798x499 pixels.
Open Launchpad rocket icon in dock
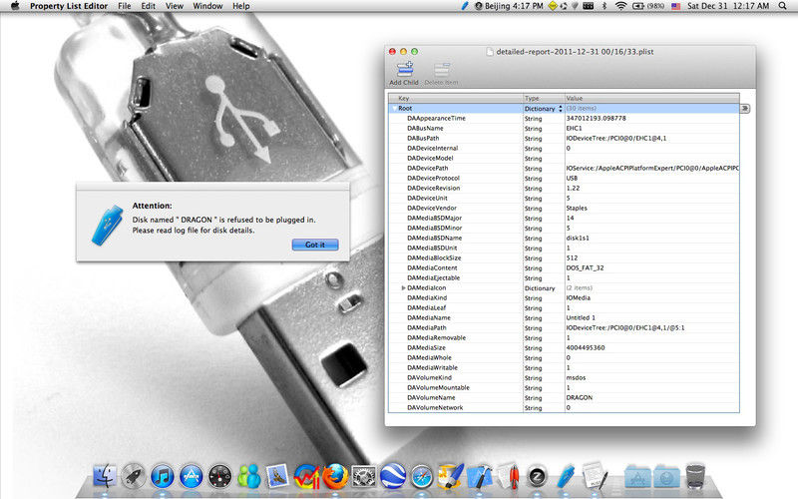coord(134,477)
